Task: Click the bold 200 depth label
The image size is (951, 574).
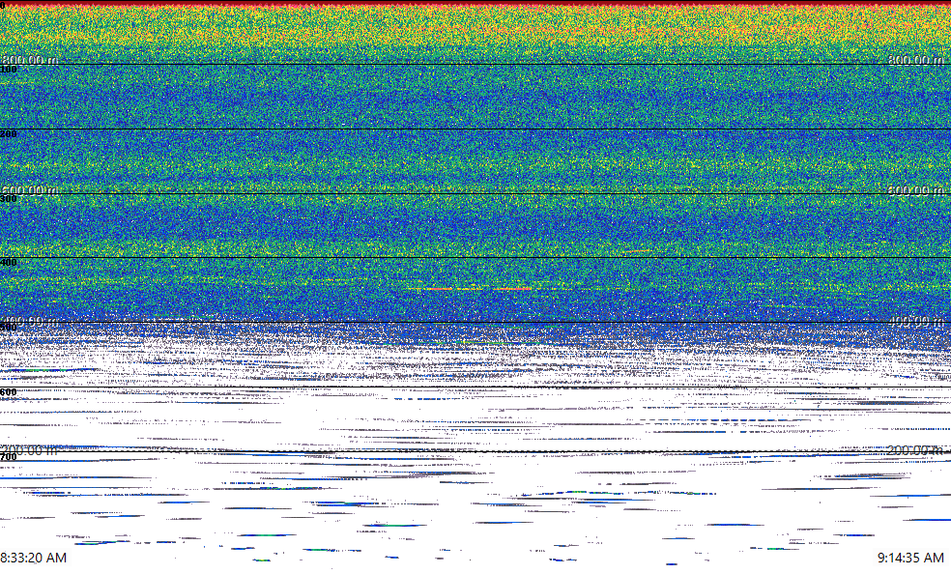Action: click(x=9, y=134)
